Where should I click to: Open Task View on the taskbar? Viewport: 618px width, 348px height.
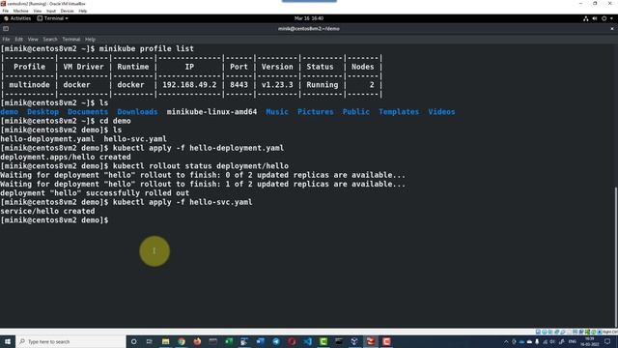(150, 341)
